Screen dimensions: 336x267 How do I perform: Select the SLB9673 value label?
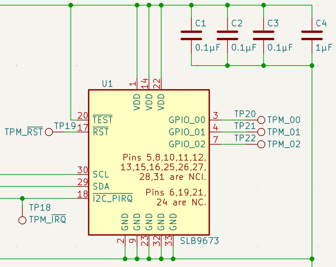point(199,241)
